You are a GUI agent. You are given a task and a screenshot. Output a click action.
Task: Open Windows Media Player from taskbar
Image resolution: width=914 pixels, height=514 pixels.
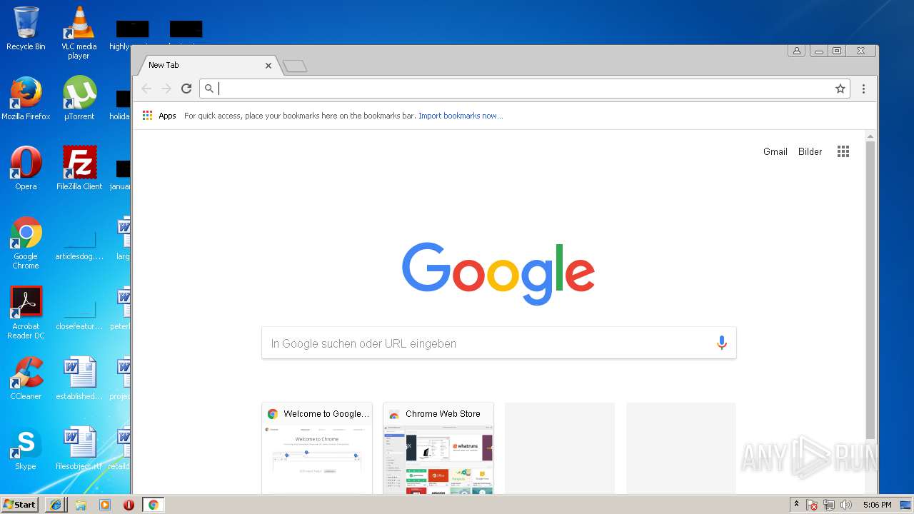tap(105, 505)
